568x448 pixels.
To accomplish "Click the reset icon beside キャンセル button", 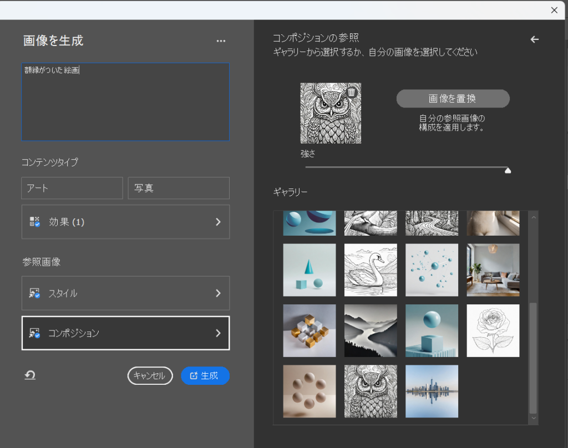I will (x=30, y=375).
